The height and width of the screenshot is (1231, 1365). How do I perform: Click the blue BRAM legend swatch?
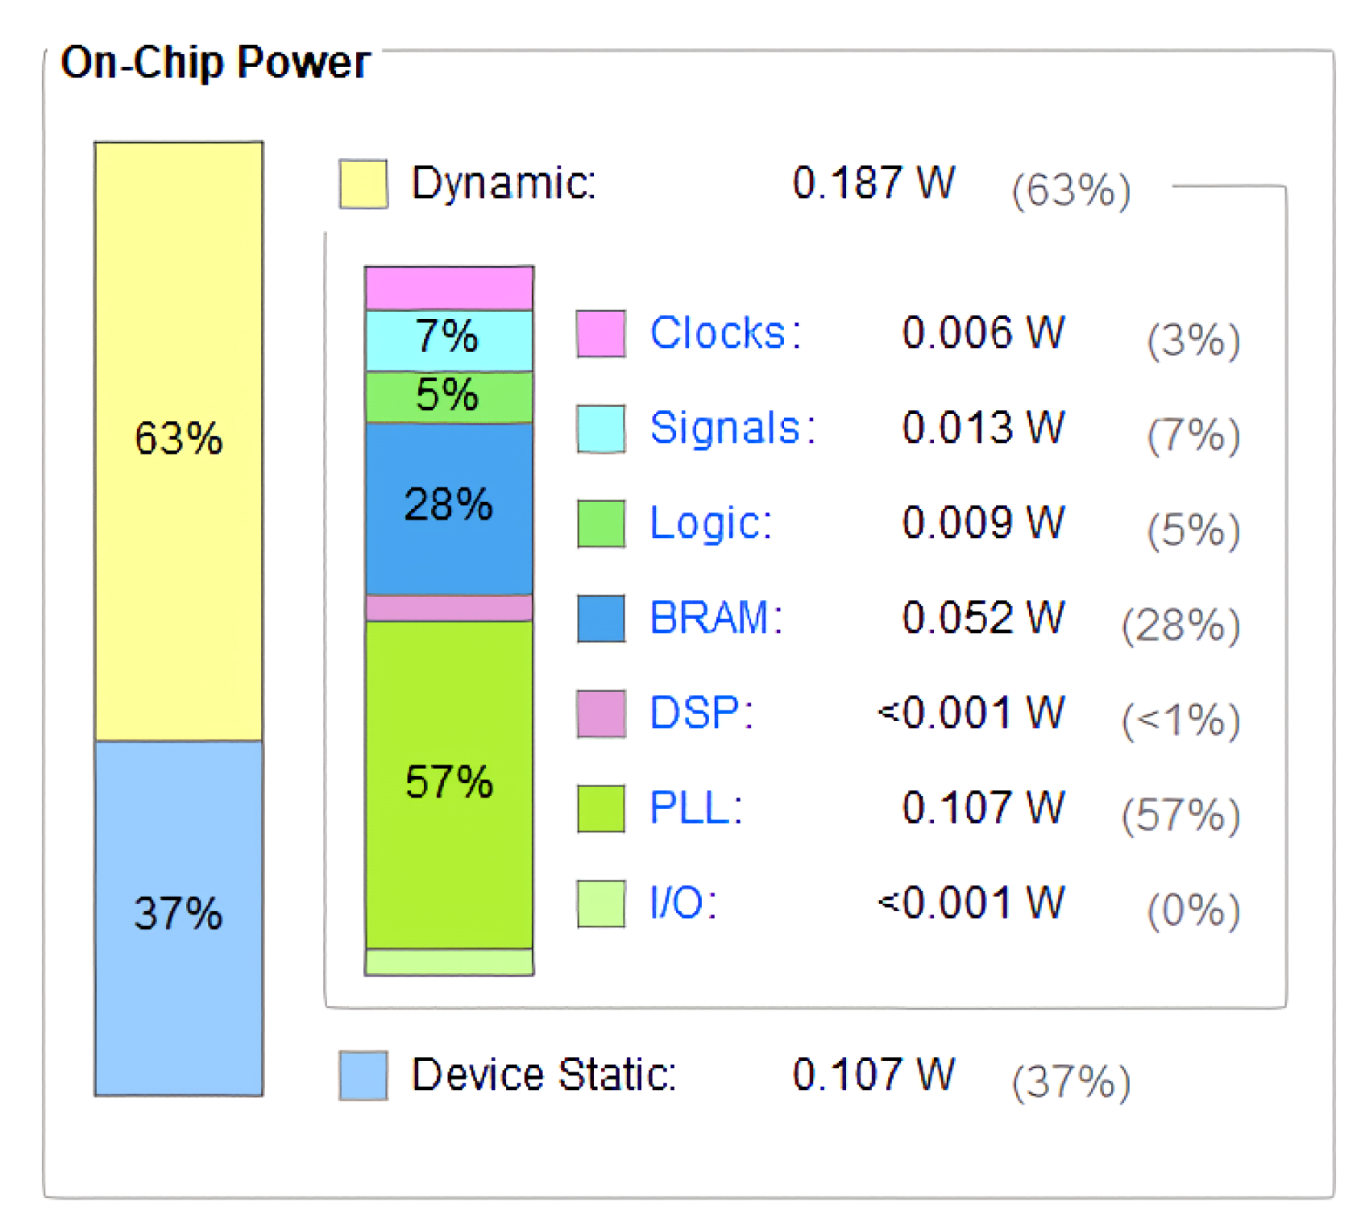(x=601, y=619)
